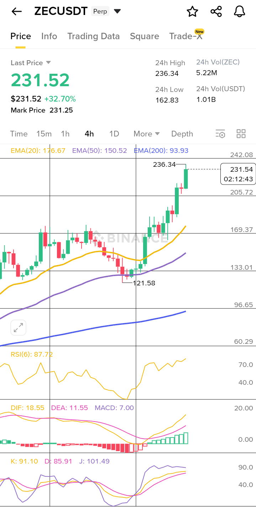Expand the Last Price dropdown
The height and width of the screenshot is (507, 256).
click(x=48, y=63)
